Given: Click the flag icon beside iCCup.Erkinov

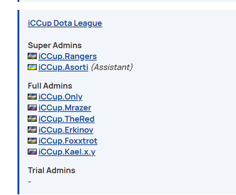Looking at the screenshot, I should pyautogui.click(x=32, y=130).
